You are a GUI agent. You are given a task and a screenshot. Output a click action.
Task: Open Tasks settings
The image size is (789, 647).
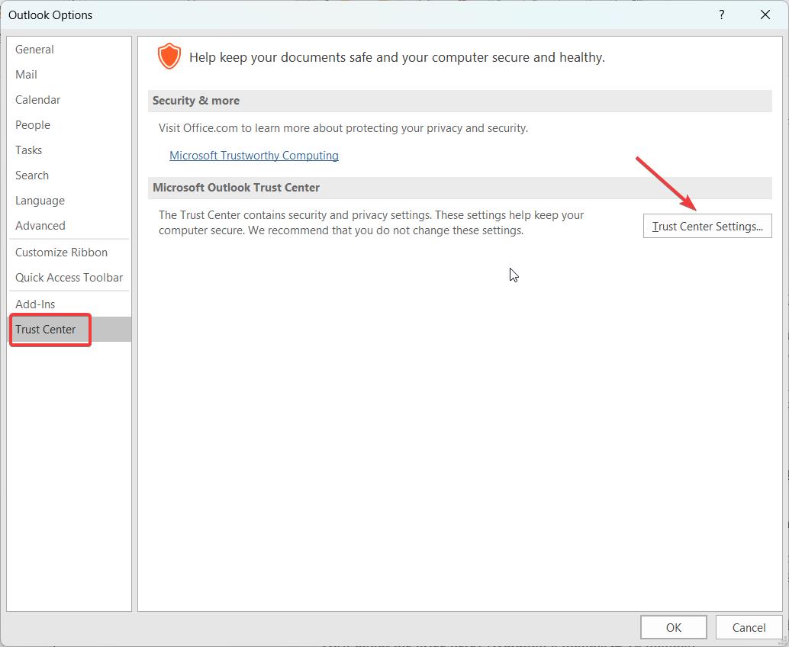[x=28, y=150]
